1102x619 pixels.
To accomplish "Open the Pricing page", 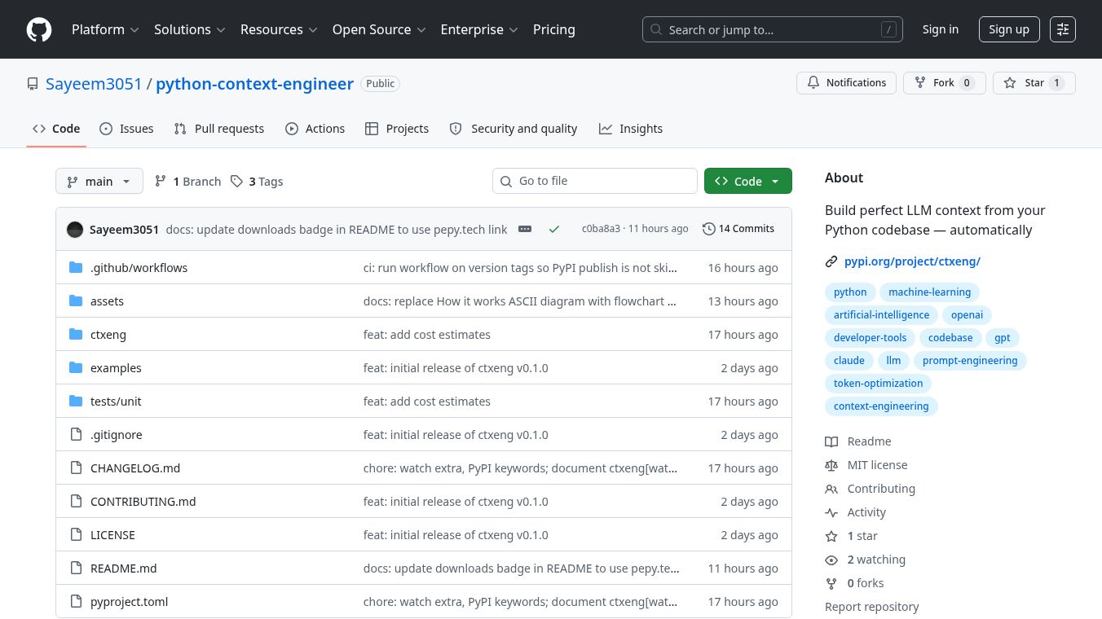I will pos(554,29).
